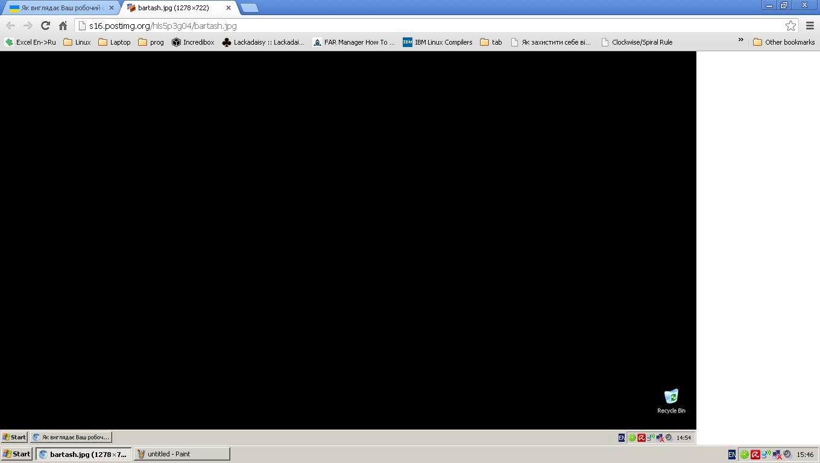Click the red Avira tray icon beside the 15:46 clock

(755, 455)
